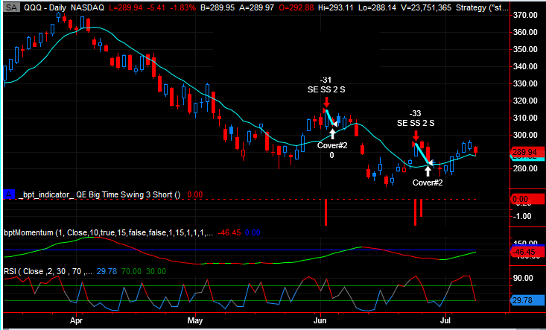Click the last price 'L=289.94' in status line
This screenshot has height=330, width=546.
pyautogui.click(x=126, y=7)
